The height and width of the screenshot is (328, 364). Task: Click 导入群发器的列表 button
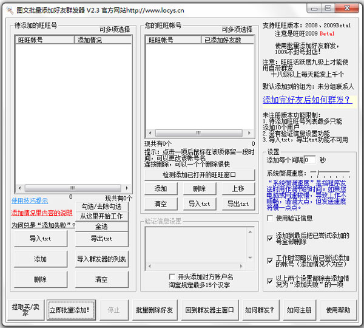click(x=102, y=259)
